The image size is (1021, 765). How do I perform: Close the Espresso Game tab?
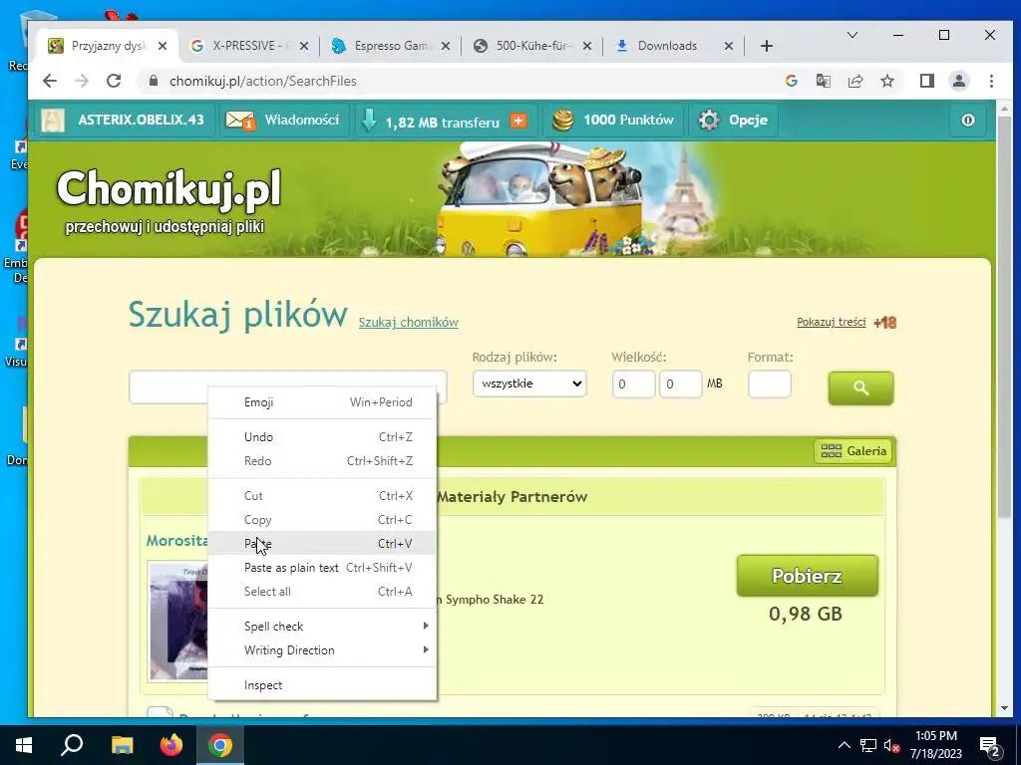[446, 46]
